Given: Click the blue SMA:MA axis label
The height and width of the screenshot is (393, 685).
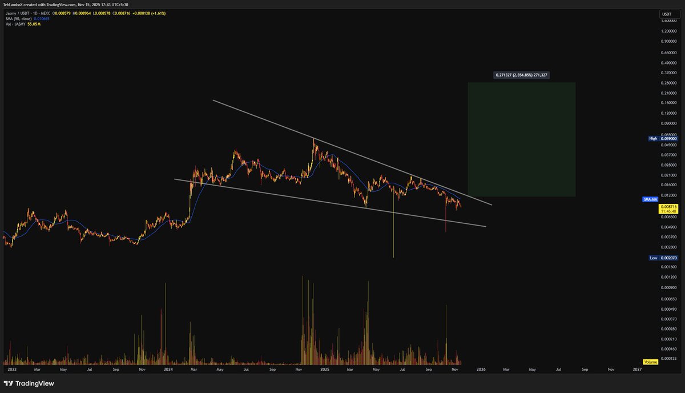Looking at the screenshot, I should (650, 199).
